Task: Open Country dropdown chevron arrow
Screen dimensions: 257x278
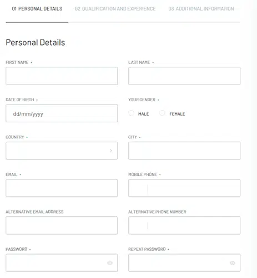Action: 111,151
